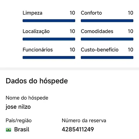This screenshot has width=139, height=139.
Task: Click the Comodidades rating bar
Action: (107, 39)
